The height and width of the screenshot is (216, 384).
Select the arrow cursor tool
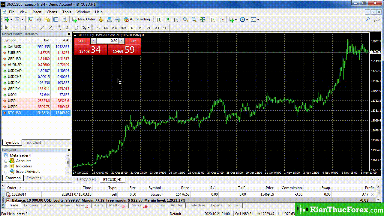7,28
